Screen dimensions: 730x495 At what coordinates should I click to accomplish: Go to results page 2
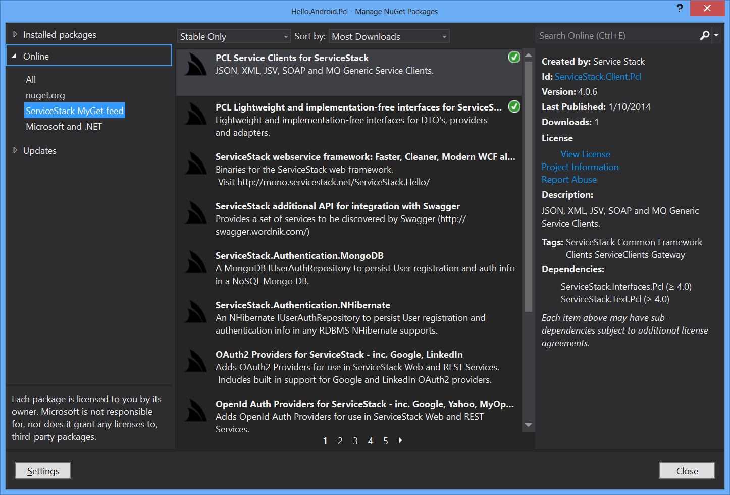pos(340,441)
